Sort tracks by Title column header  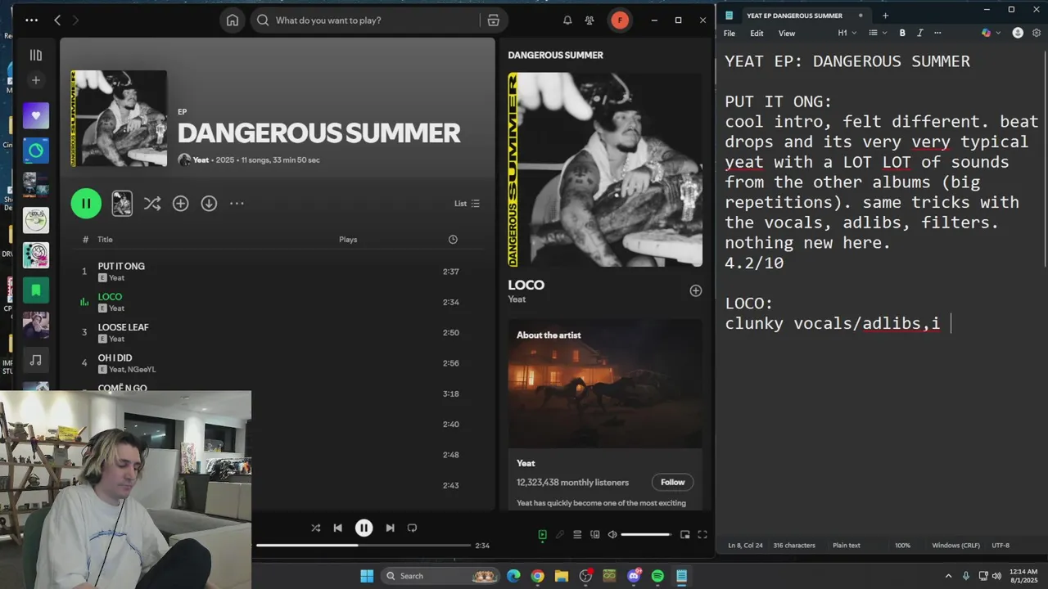[x=105, y=240]
